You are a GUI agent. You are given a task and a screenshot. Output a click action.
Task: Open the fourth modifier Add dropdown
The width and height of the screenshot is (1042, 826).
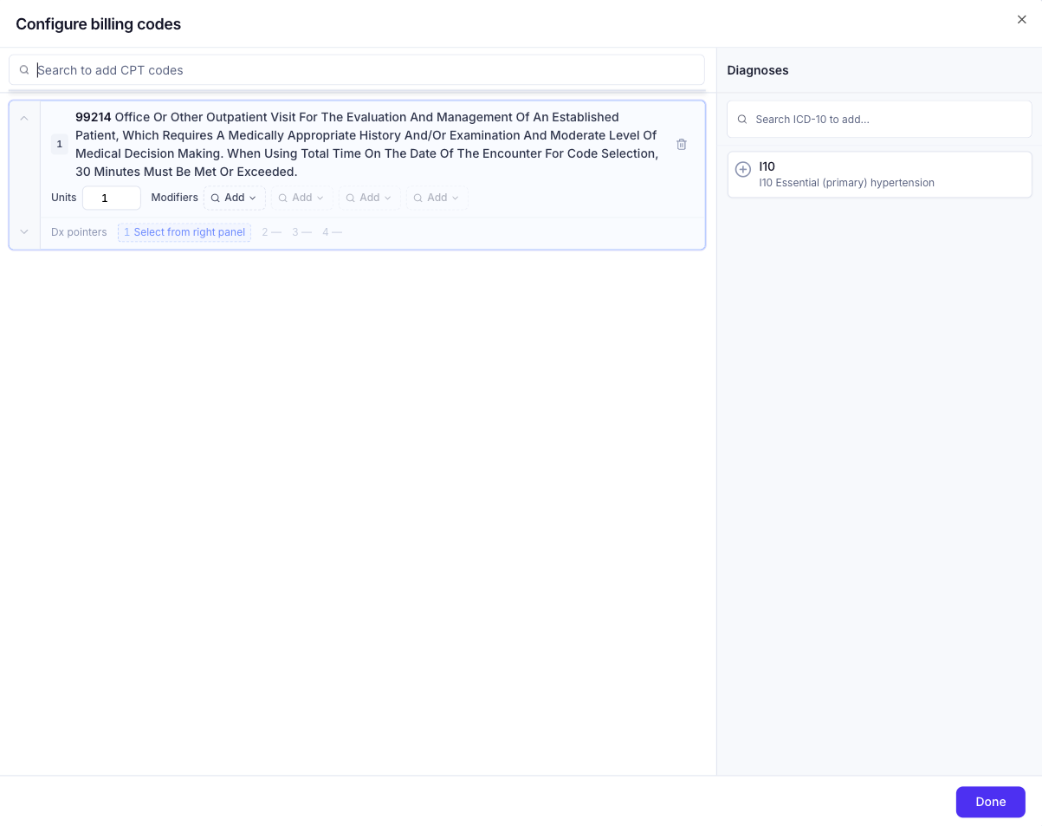(437, 198)
